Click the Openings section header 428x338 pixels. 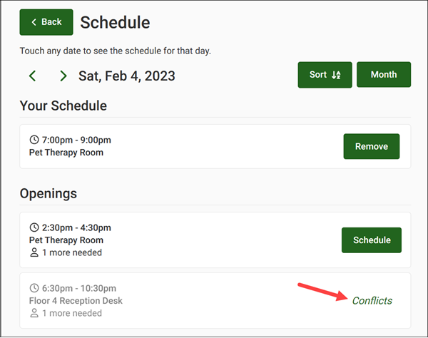pyautogui.click(x=49, y=193)
